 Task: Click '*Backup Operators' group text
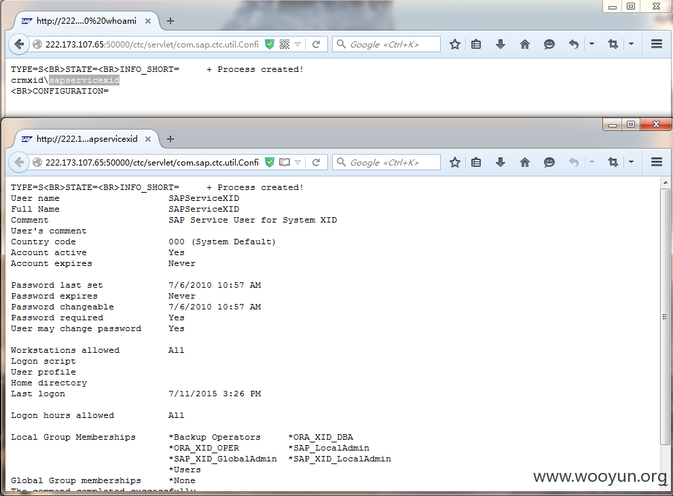[215, 437]
